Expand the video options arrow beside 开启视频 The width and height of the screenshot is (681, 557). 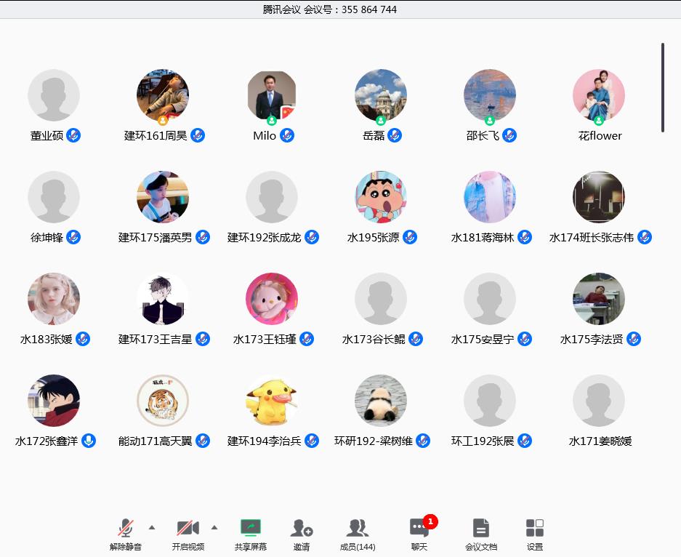pyautogui.click(x=214, y=527)
